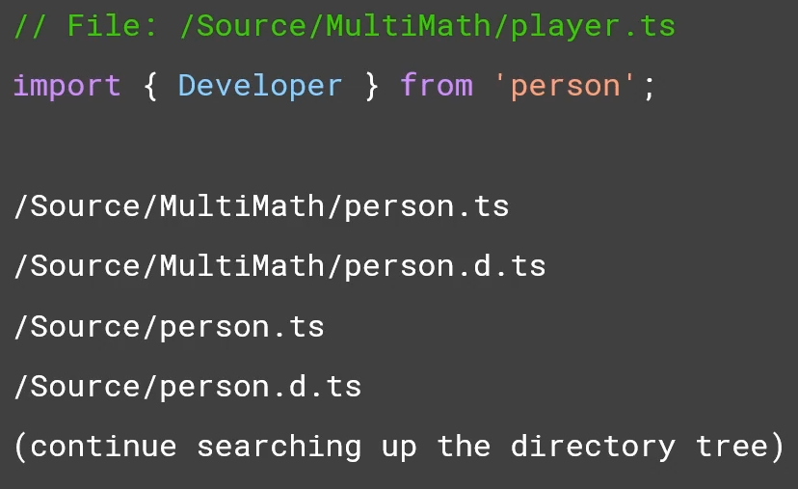Click the orange 'person' module string

pyautogui.click(x=566, y=86)
